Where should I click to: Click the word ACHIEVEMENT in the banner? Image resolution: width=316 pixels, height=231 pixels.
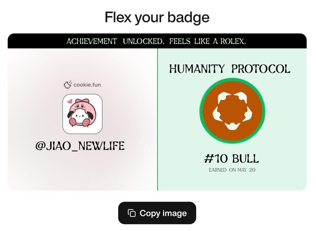tap(91, 41)
